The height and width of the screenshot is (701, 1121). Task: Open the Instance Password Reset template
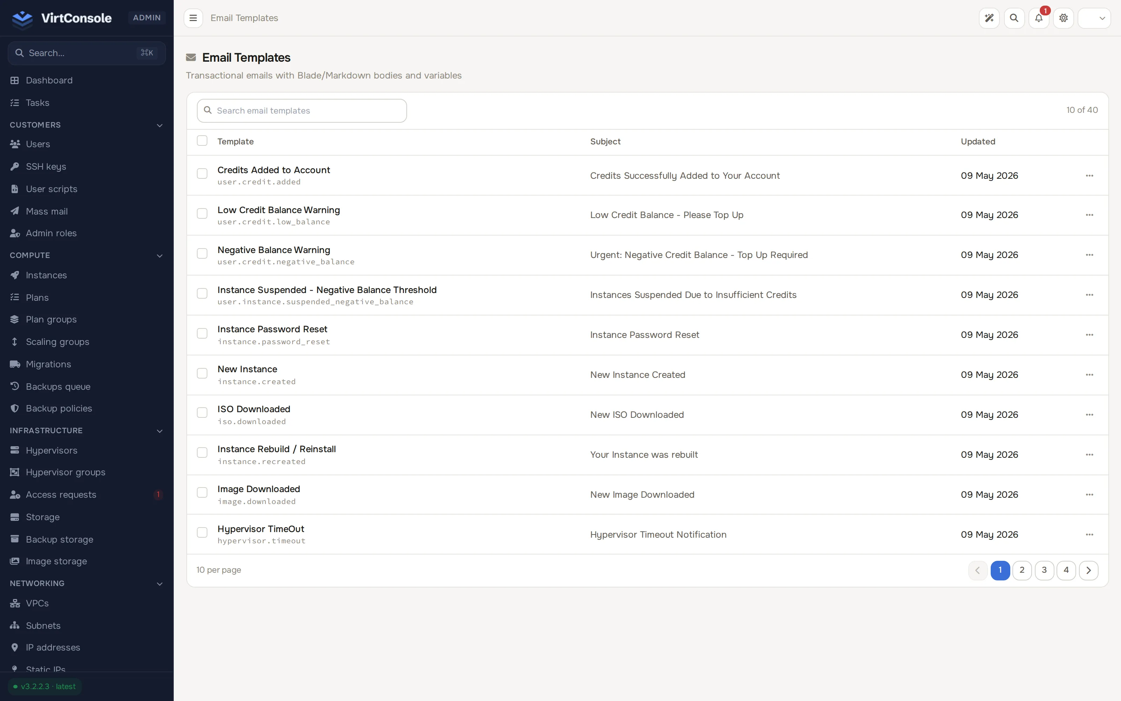[x=273, y=329]
